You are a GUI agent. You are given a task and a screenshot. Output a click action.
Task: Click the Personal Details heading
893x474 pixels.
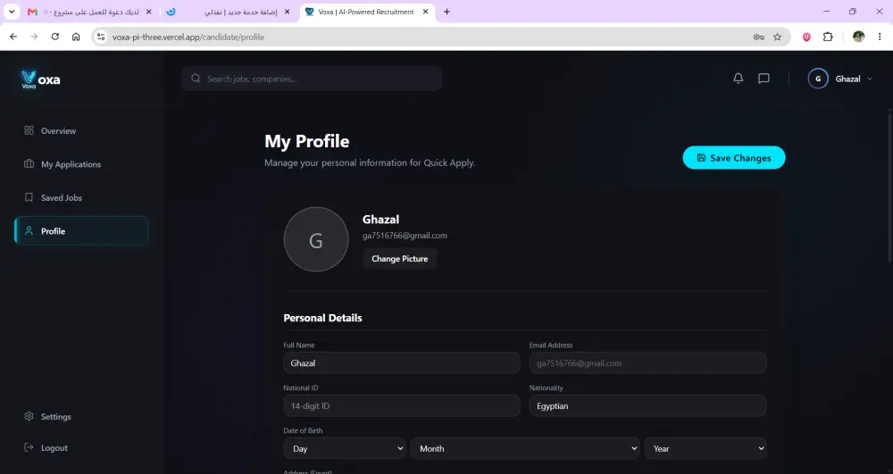coord(322,318)
